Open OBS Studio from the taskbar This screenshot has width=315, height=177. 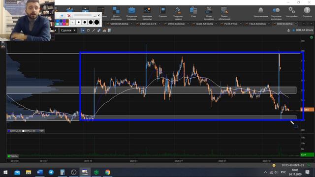(73, 172)
